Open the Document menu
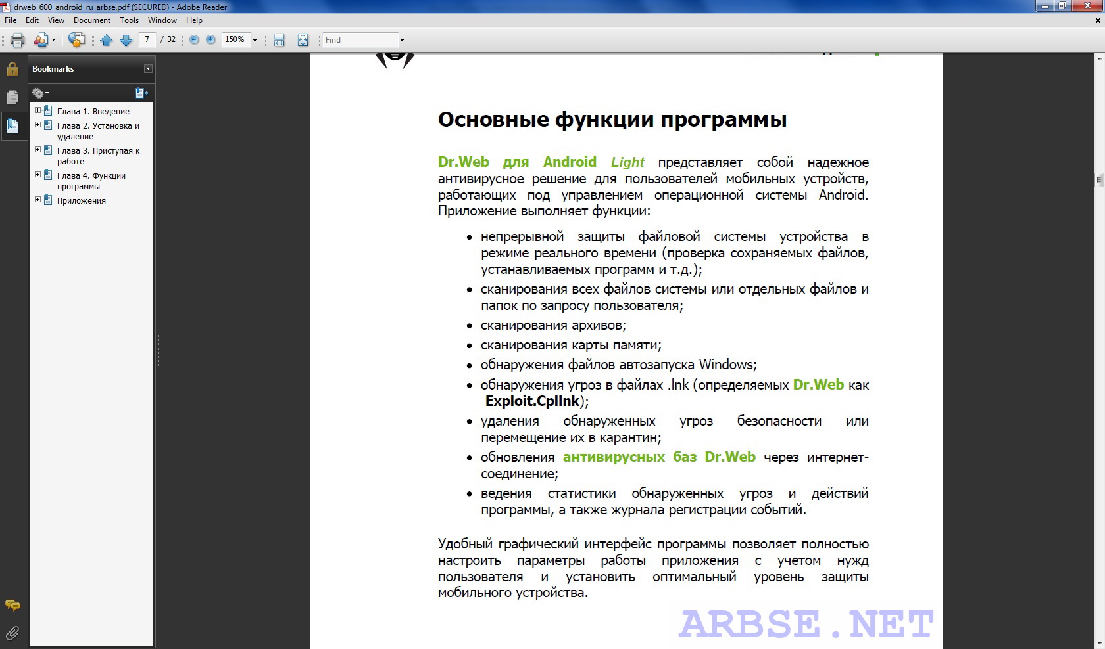The height and width of the screenshot is (649, 1105). click(x=92, y=20)
